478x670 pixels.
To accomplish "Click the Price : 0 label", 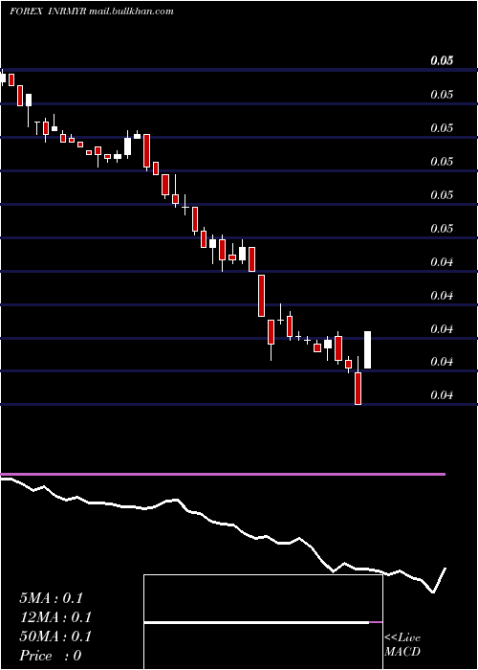I will click(51, 656).
